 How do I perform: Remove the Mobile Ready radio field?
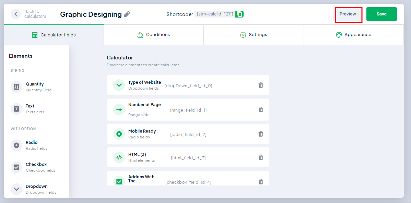coord(260,134)
